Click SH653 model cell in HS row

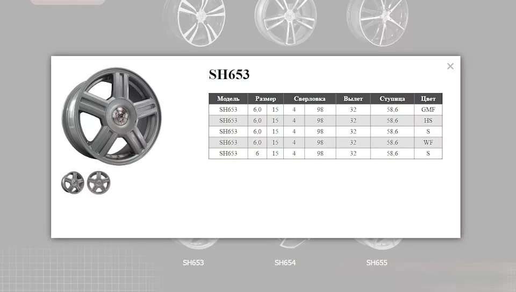click(x=228, y=120)
